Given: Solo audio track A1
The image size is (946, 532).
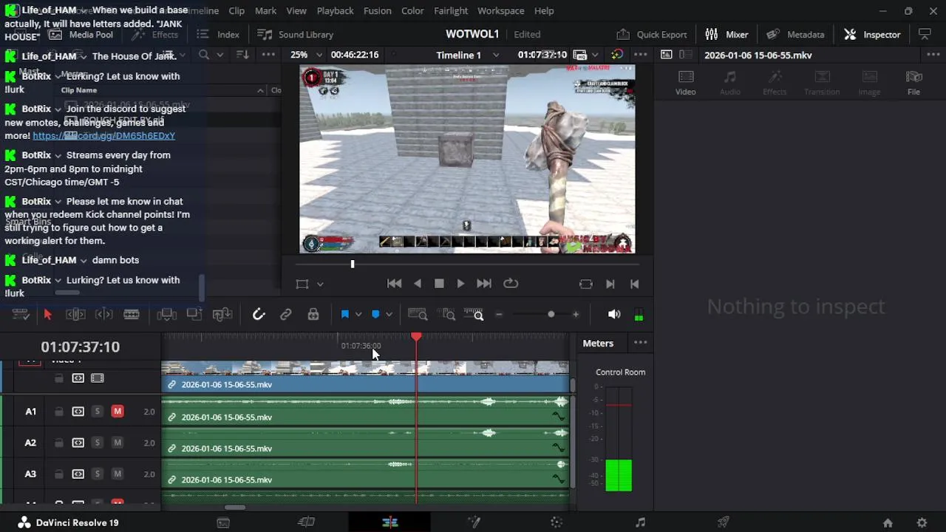Looking at the screenshot, I should coord(97,412).
